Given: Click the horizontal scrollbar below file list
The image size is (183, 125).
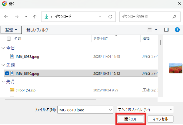Looking at the screenshot, I should point(51,100).
